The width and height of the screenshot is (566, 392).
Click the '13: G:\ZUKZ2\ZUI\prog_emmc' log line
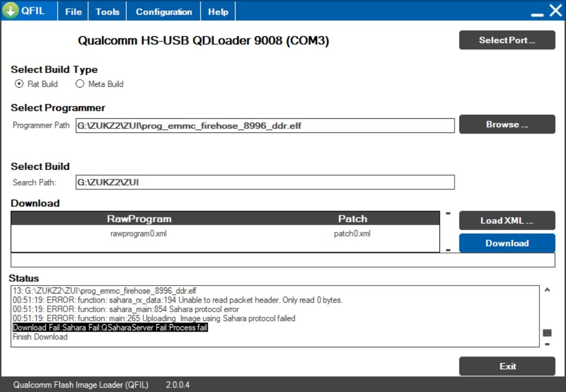104,291
